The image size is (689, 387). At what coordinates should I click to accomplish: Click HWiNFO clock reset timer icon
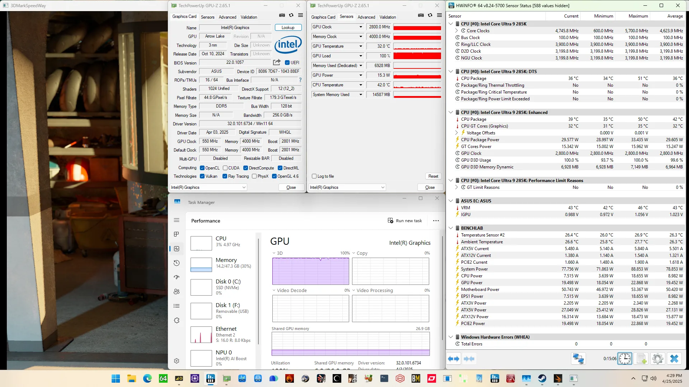625,359
